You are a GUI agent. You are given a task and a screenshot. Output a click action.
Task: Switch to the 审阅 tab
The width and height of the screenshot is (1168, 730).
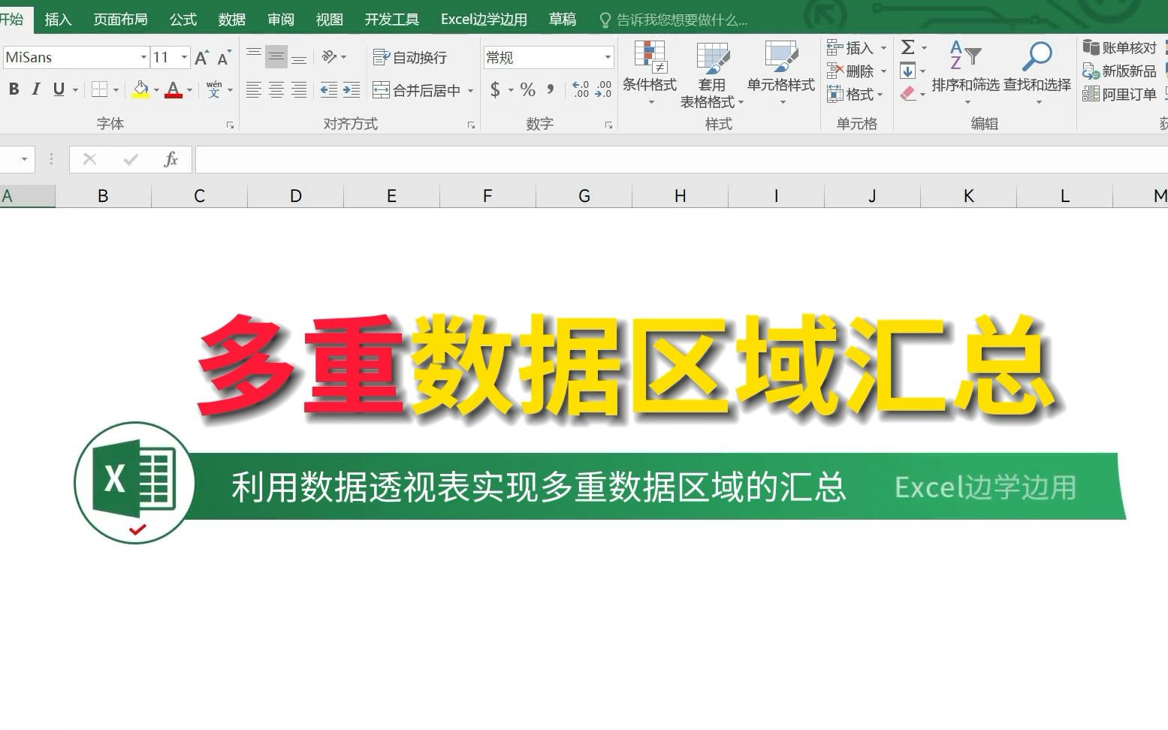click(281, 20)
